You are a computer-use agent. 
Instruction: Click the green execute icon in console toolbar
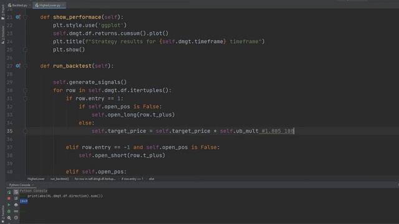9,205
